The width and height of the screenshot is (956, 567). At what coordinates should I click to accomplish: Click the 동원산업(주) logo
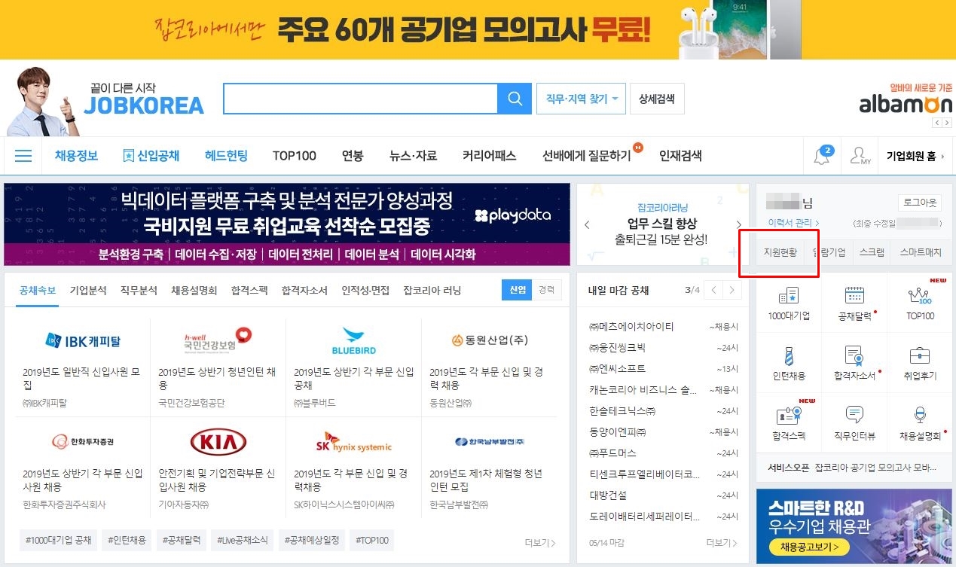click(490, 340)
